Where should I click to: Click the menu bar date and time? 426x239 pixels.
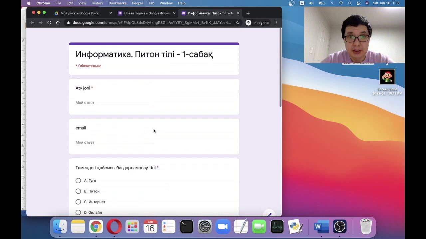pos(386,3)
